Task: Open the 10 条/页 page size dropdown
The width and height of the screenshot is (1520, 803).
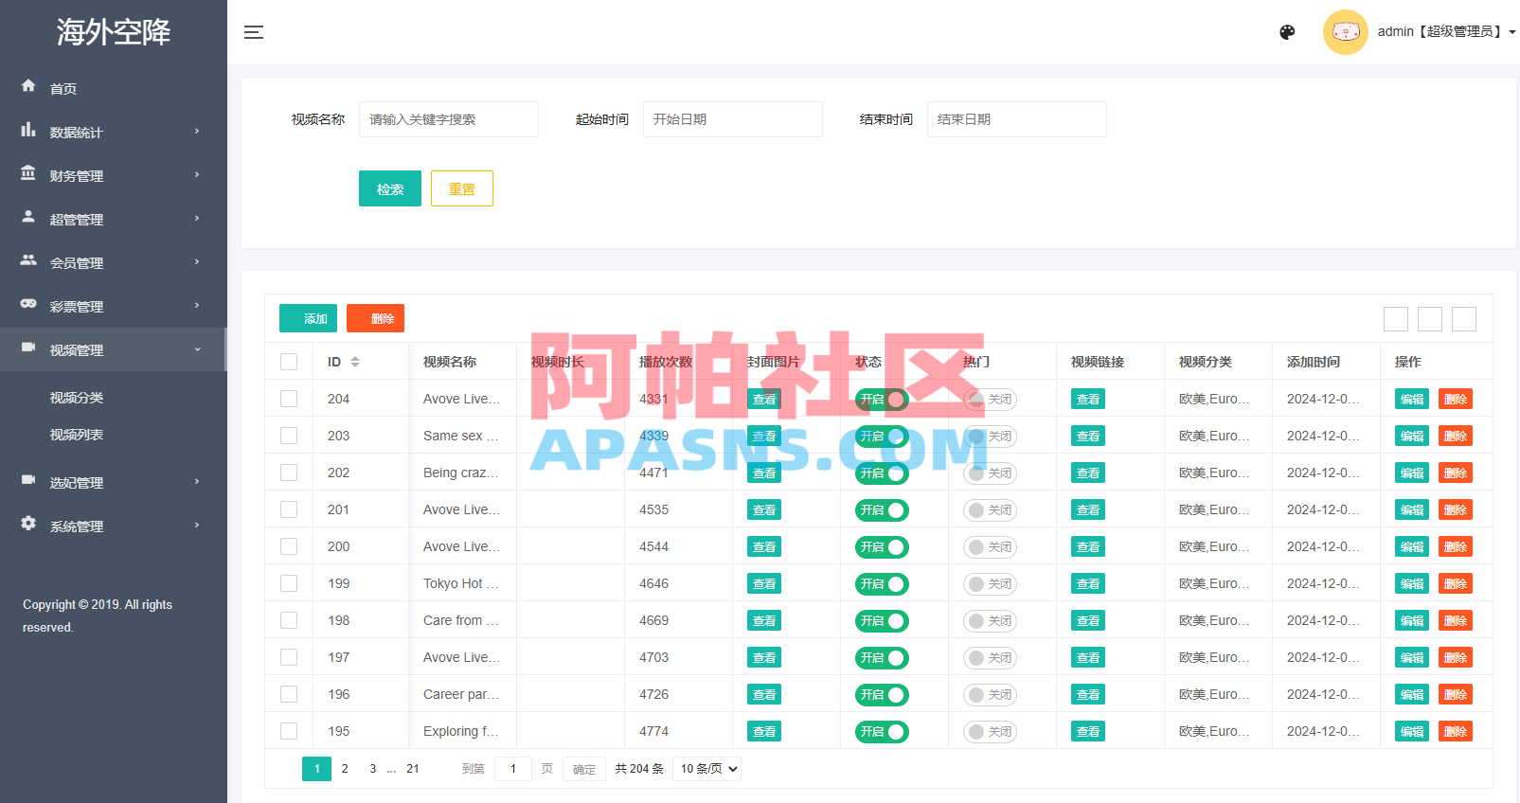Action: click(x=708, y=769)
